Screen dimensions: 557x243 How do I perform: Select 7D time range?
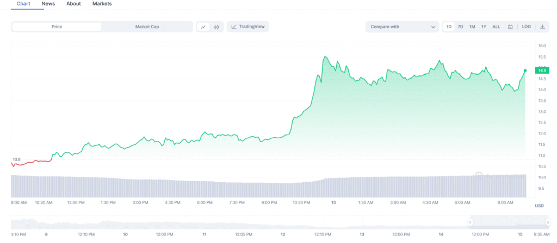(x=460, y=27)
